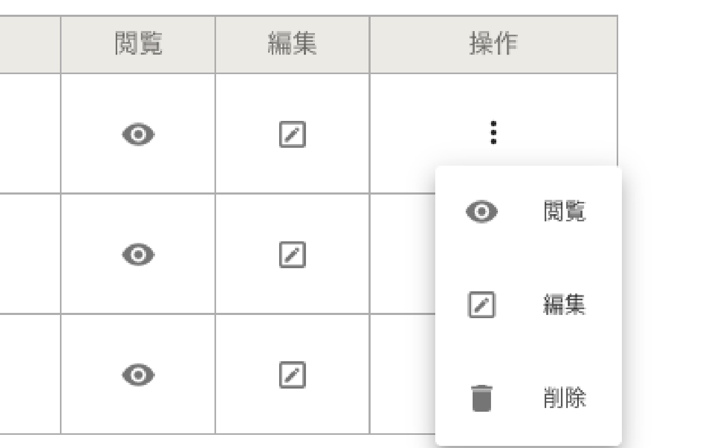
Task: Click the eye icon in the second row
Action: (138, 254)
